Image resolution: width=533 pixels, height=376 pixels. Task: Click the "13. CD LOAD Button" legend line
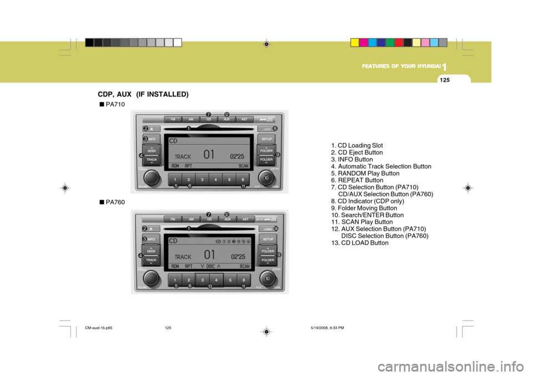point(360,243)
